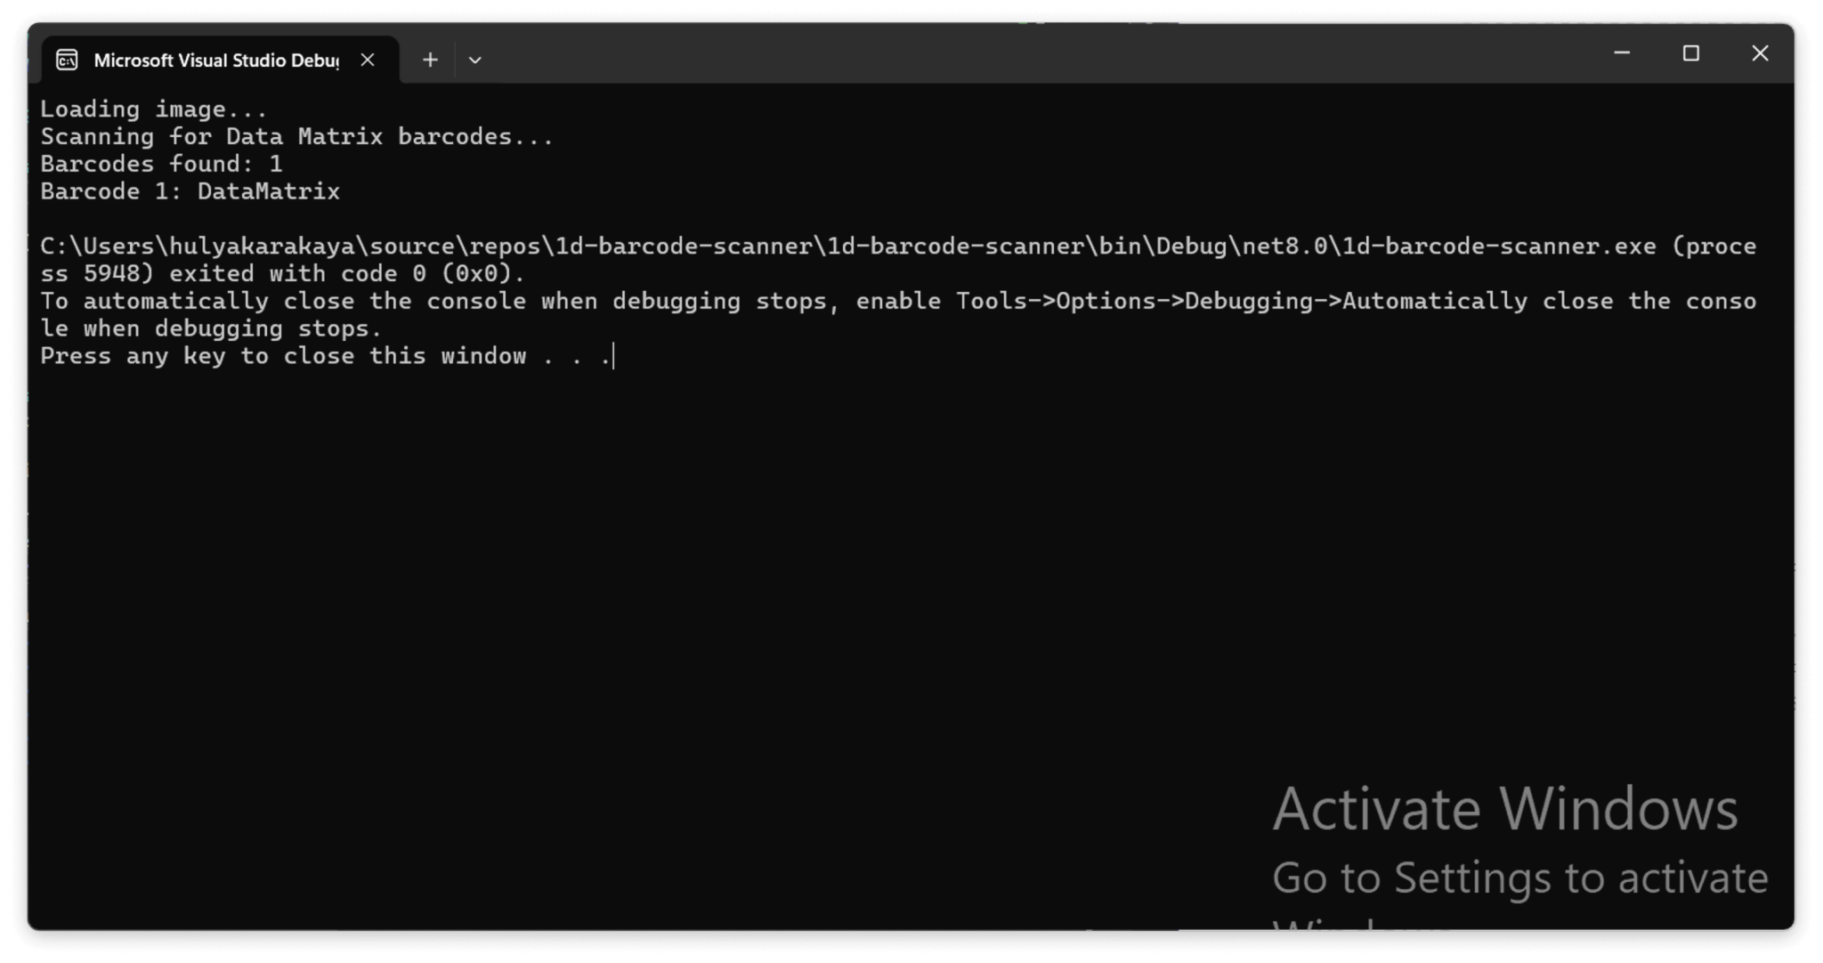The image size is (1823, 963).
Task: Close the Microsoft Visual Studio Debug Console tab
Action: [x=368, y=60]
